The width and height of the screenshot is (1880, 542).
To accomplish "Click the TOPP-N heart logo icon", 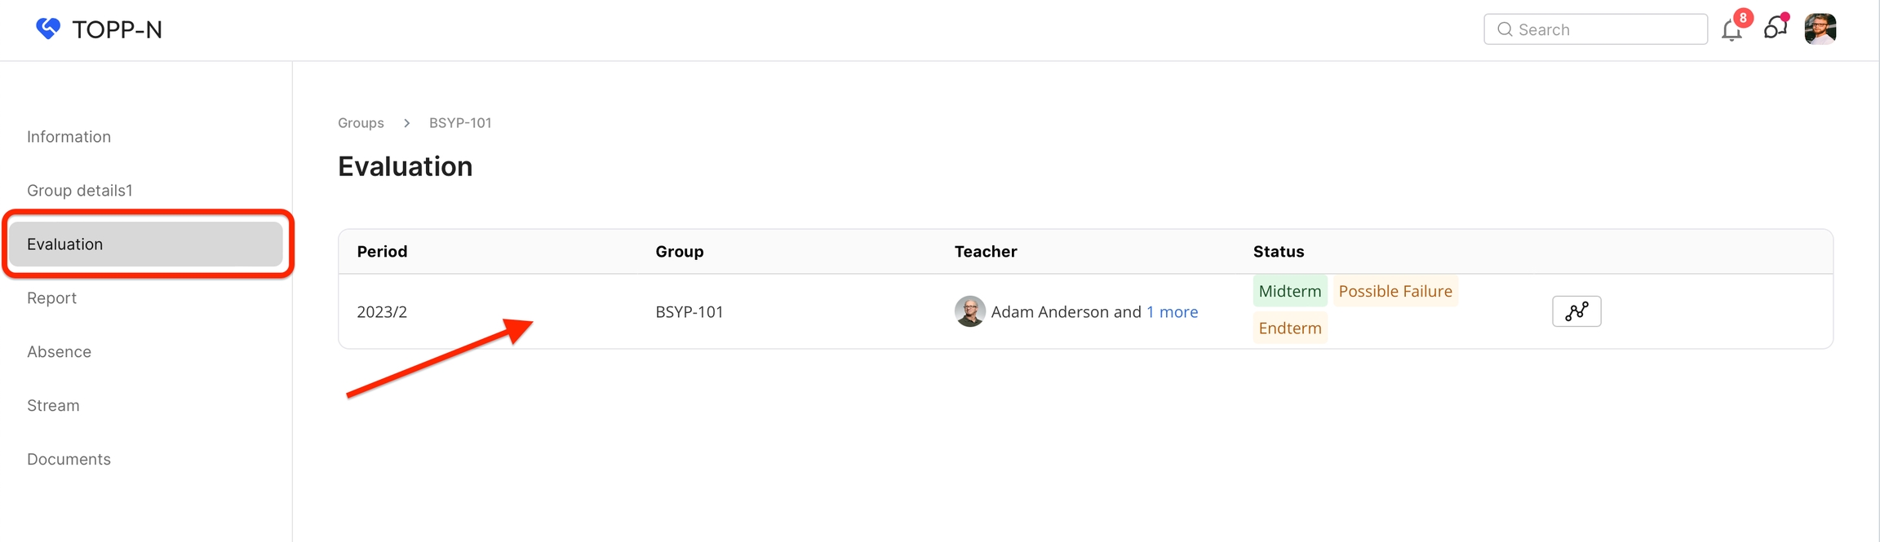I will pos(48,29).
